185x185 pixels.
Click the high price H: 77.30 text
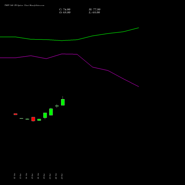point(95,10)
